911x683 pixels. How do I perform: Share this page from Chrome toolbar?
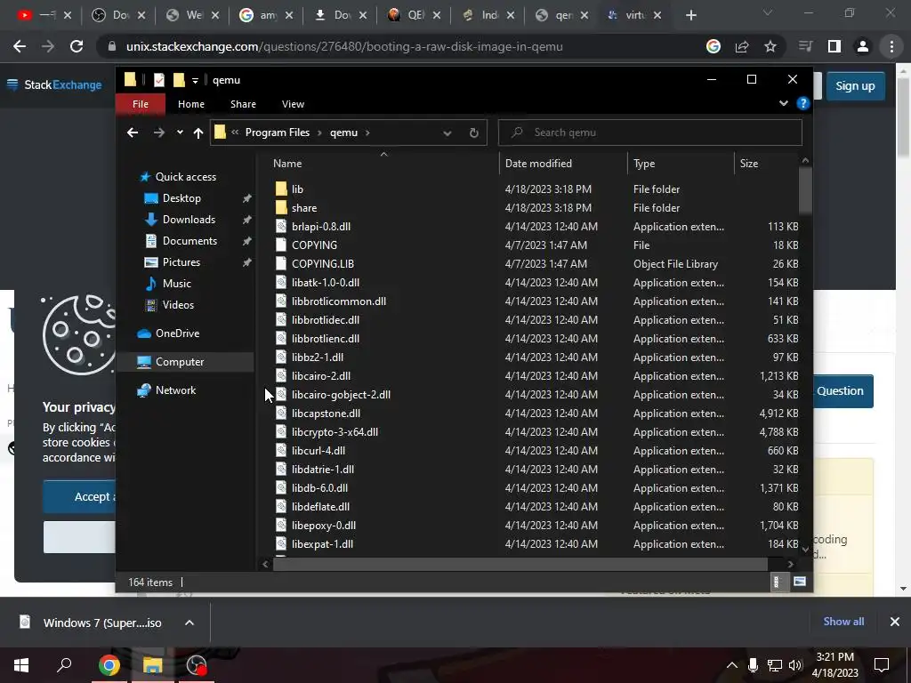tap(742, 46)
